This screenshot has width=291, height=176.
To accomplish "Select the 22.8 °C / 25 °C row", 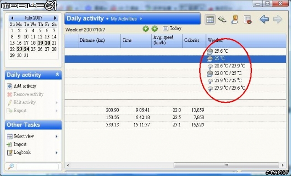I will coord(175,74).
